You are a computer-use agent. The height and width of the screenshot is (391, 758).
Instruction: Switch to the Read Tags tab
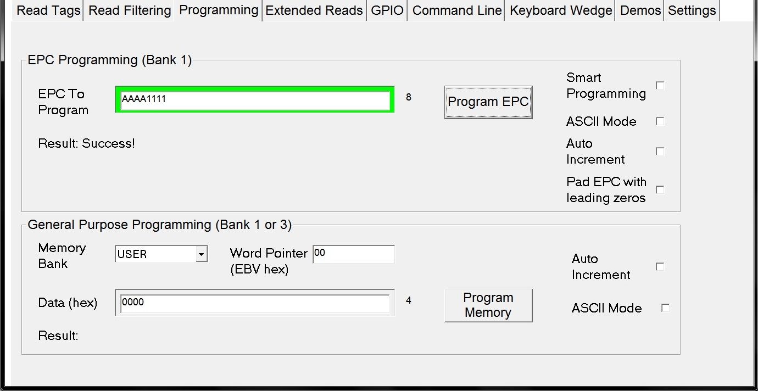click(x=48, y=10)
